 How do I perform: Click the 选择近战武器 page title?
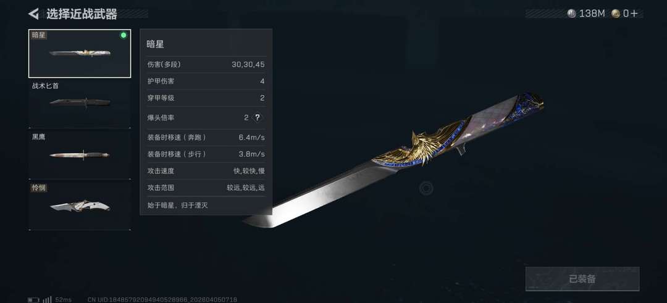tap(82, 14)
